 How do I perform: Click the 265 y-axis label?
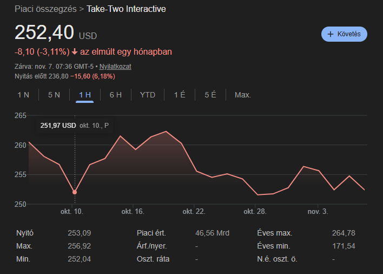tap(20, 116)
